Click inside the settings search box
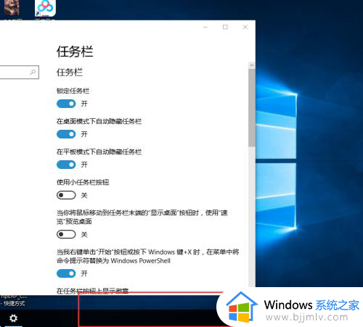The height and width of the screenshot is (327, 363). 19,72
